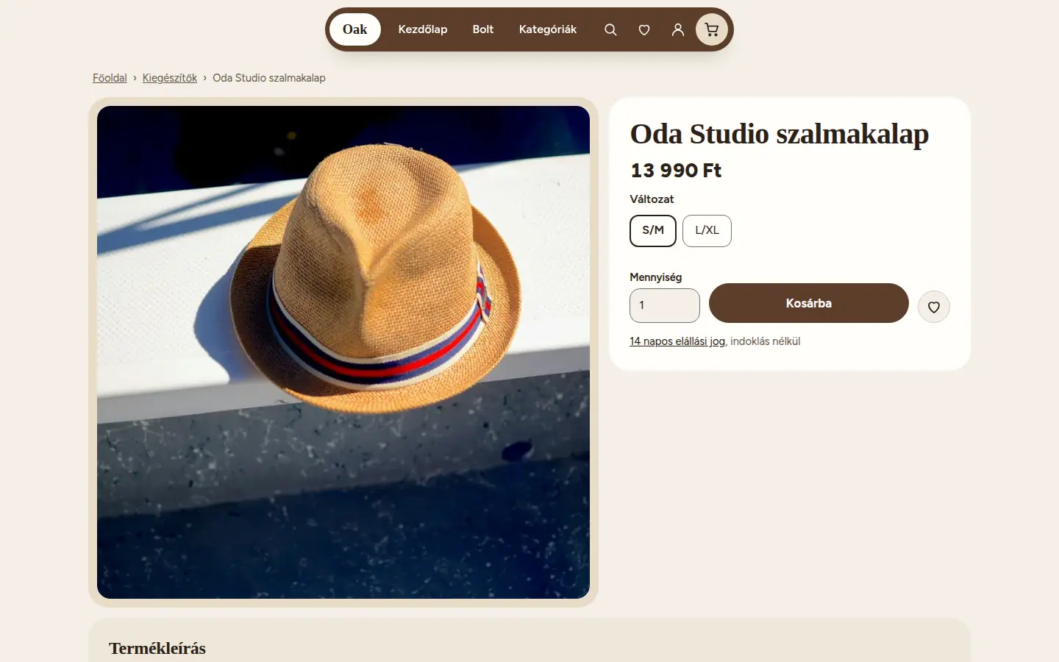1059x662 pixels.
Task: Open the Kategóriák menu item
Action: [x=548, y=29]
